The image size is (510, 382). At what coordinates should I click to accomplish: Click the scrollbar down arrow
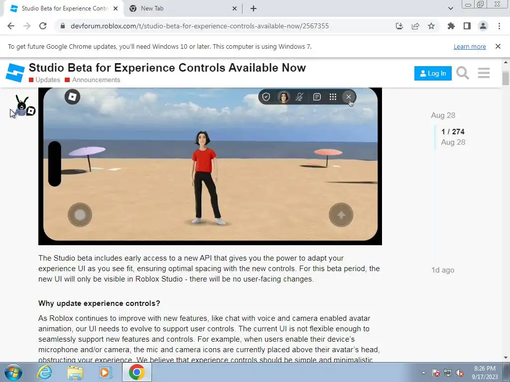506,358
